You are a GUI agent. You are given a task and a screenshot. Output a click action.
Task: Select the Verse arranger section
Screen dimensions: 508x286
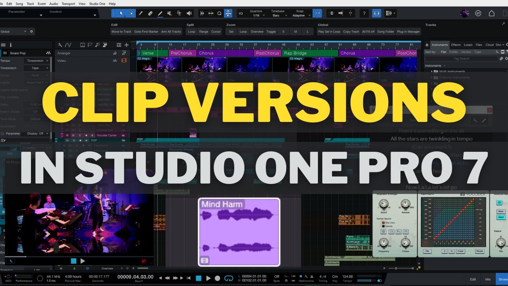154,53
